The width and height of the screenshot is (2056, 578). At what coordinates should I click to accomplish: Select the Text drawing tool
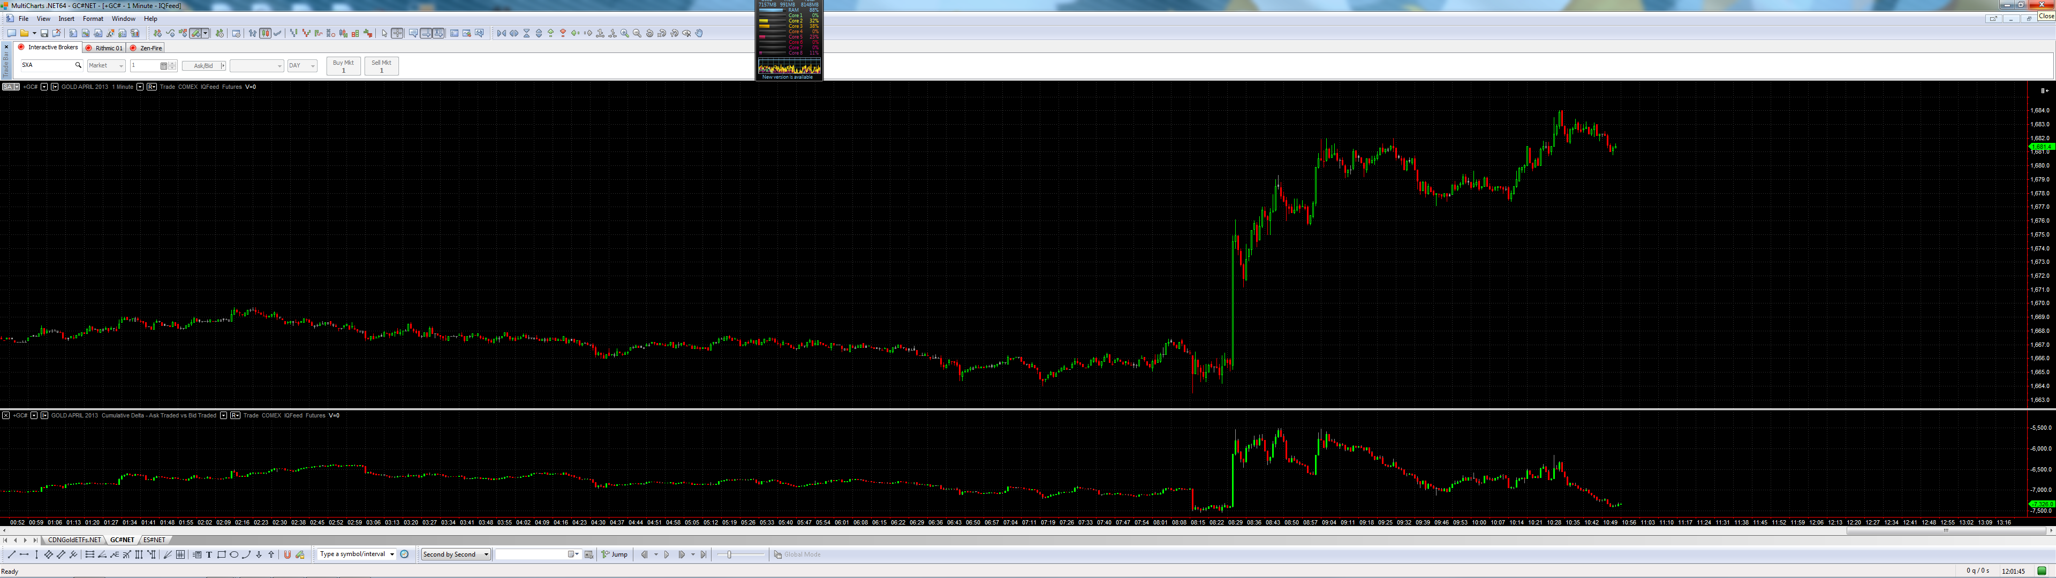coord(209,555)
